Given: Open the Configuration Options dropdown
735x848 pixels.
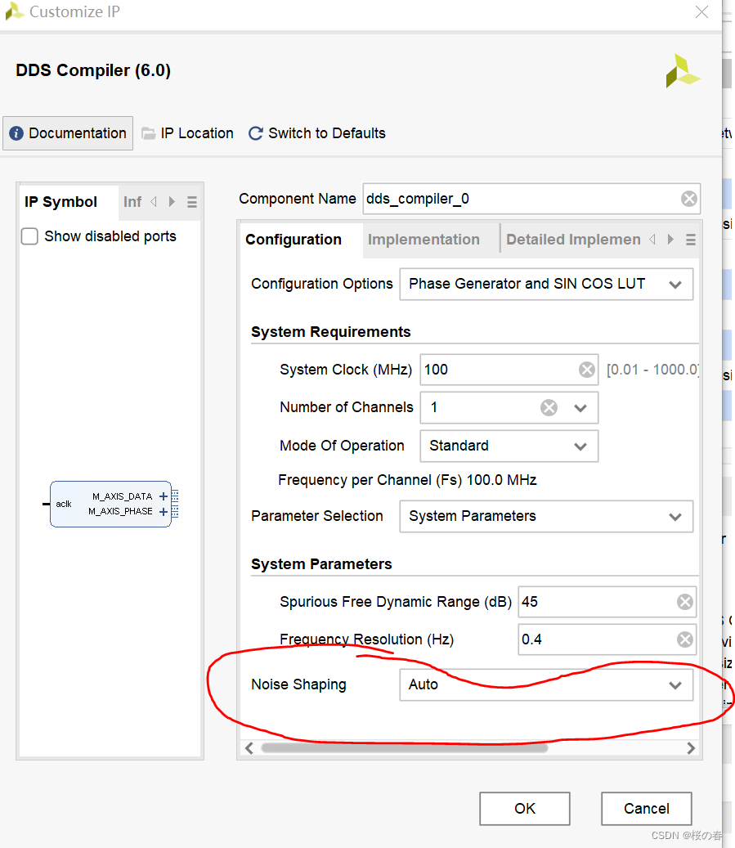Looking at the screenshot, I should click(546, 284).
